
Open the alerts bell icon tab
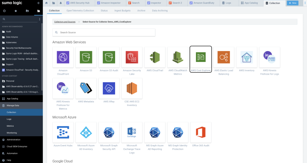pyautogui.click(x=60, y=3)
